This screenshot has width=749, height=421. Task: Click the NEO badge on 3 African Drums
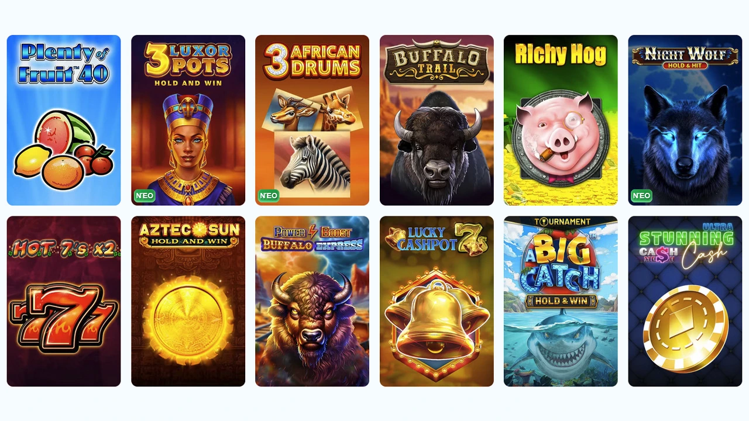[269, 195]
